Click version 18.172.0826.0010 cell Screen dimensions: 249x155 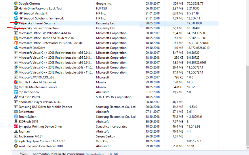[x=198, y=48]
